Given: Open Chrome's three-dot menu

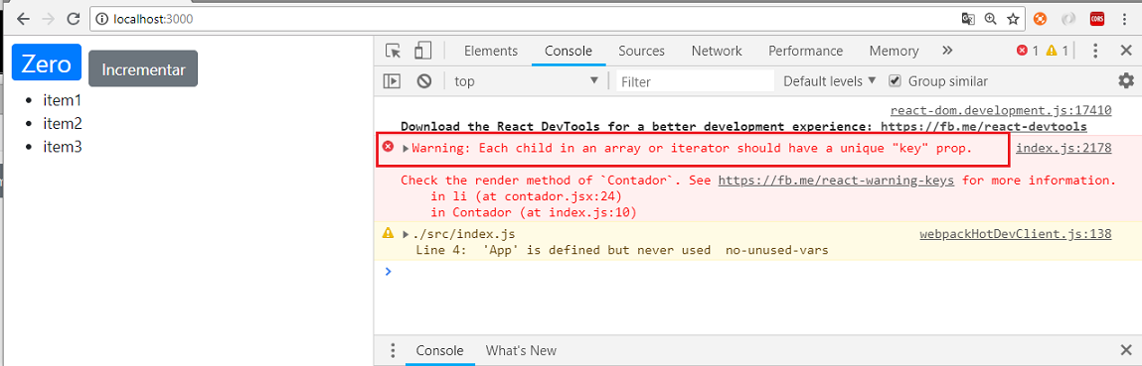Looking at the screenshot, I should point(1124,20).
